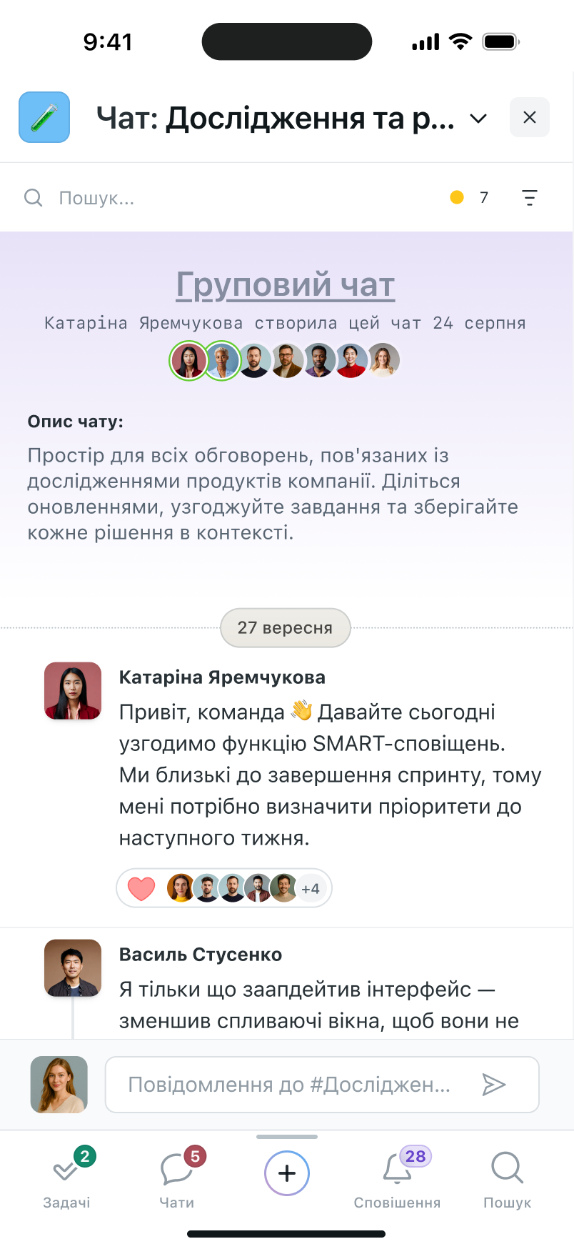Screen dimensions: 574x1249
Task: Click Василь Стусенко's name
Action: 201,955
